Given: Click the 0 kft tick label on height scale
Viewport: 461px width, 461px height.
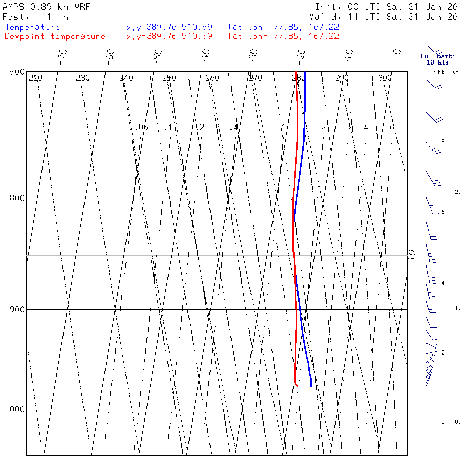Looking at the screenshot, I should pyautogui.click(x=443, y=422).
